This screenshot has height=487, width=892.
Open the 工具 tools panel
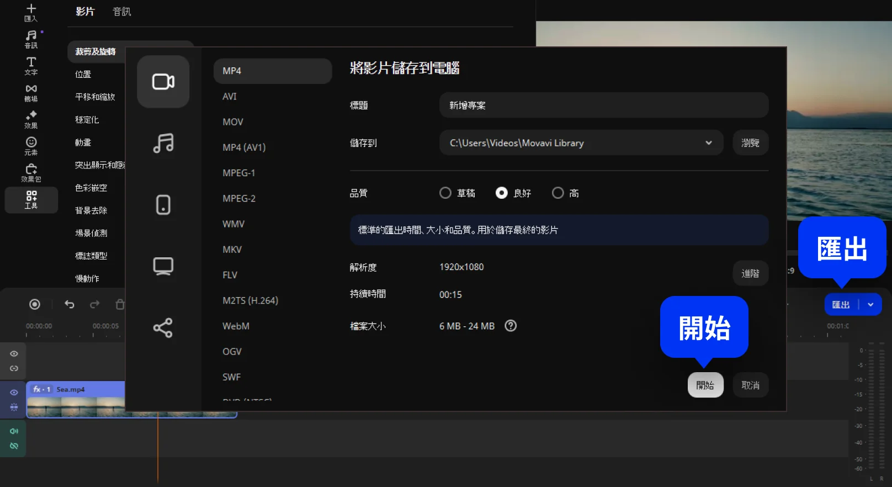click(x=31, y=200)
